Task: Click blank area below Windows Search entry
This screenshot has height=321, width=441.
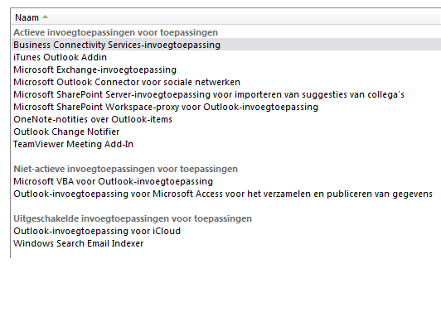Action: [226, 254]
